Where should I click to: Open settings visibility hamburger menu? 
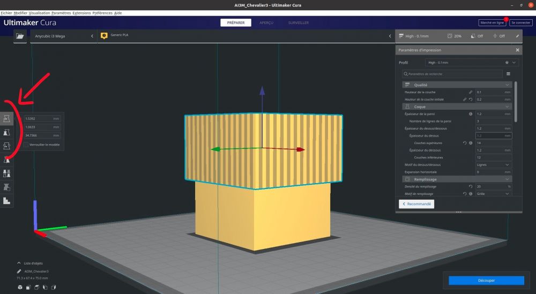[x=508, y=74]
